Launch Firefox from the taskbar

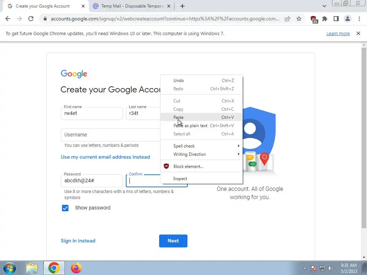click(x=76, y=268)
